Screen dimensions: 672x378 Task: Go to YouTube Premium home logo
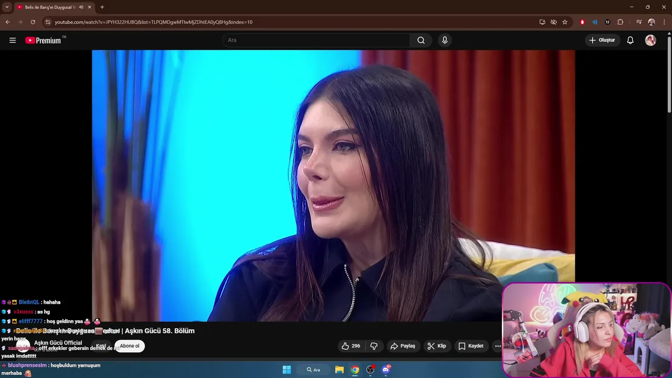[x=44, y=40]
